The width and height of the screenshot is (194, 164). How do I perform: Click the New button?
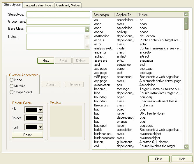pyautogui.click(x=46, y=61)
